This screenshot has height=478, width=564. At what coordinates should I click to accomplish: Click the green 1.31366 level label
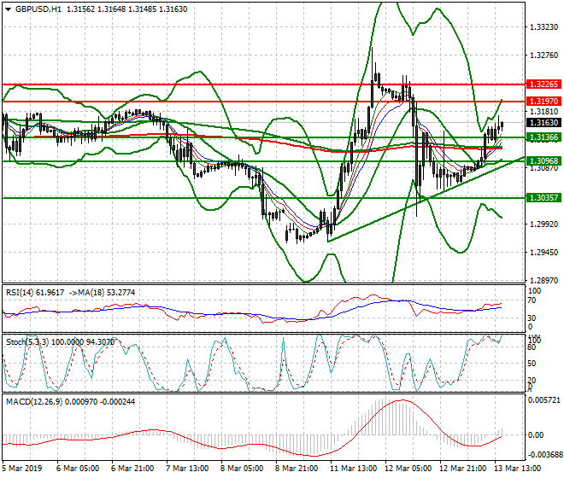point(543,137)
